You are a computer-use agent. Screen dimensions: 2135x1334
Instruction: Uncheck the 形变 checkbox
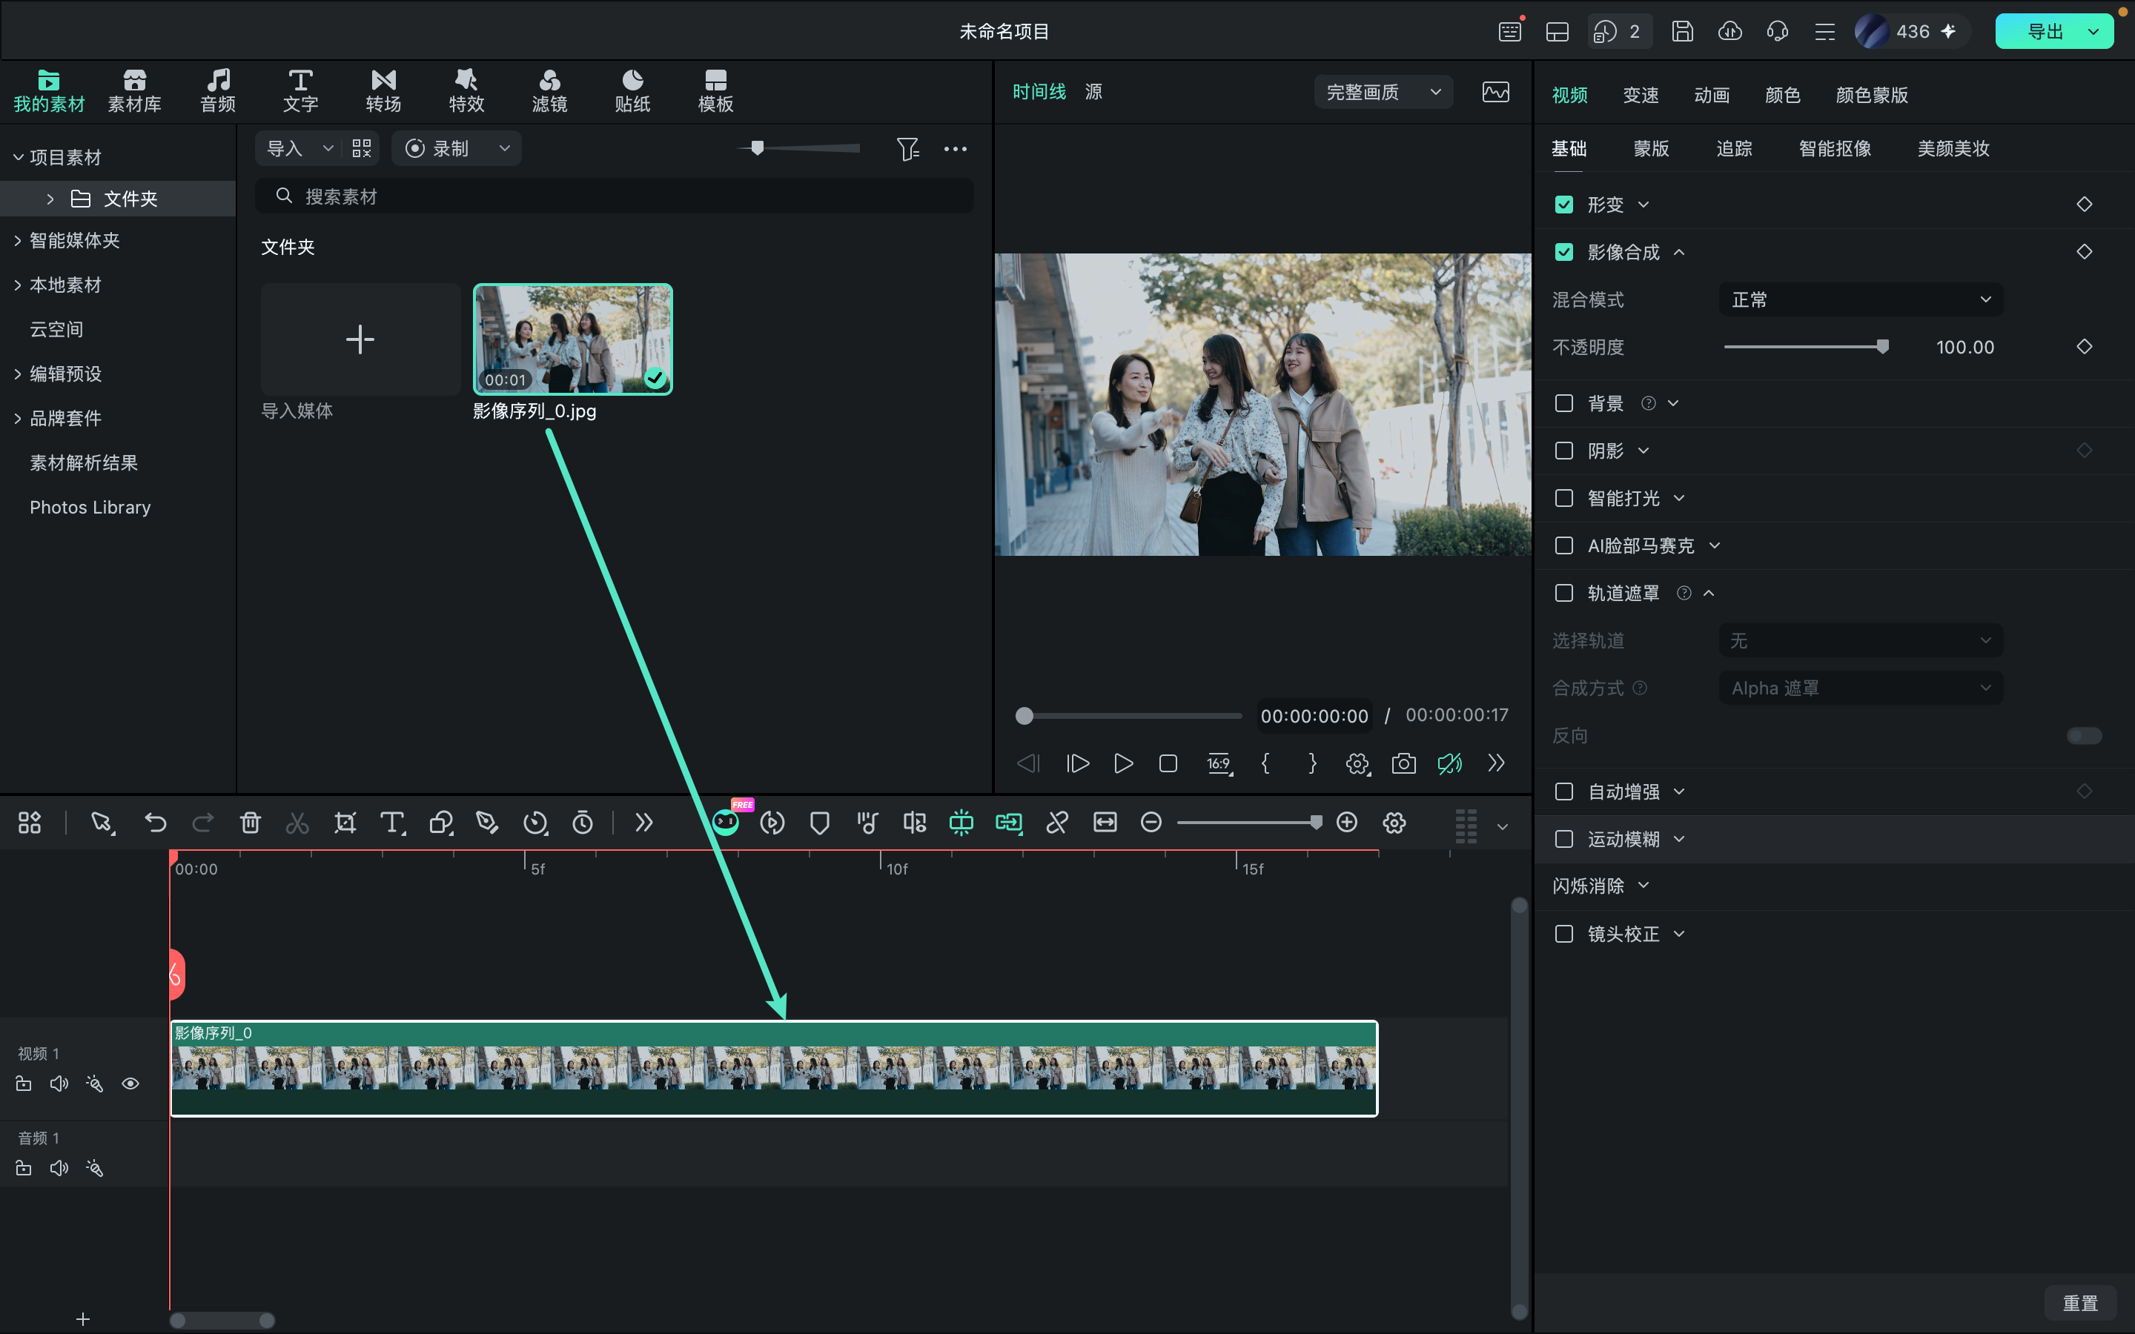pyautogui.click(x=1564, y=205)
